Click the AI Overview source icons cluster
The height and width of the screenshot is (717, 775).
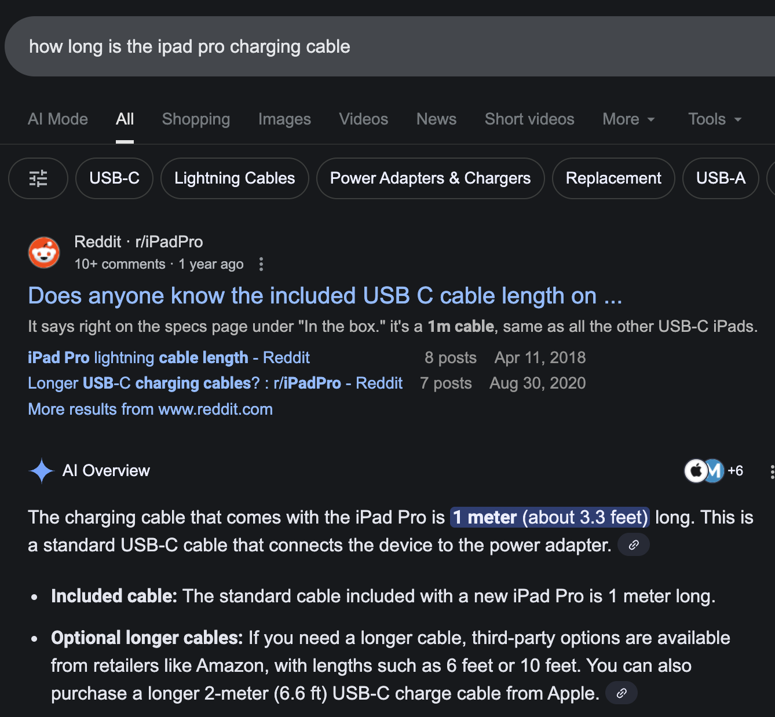pos(714,471)
